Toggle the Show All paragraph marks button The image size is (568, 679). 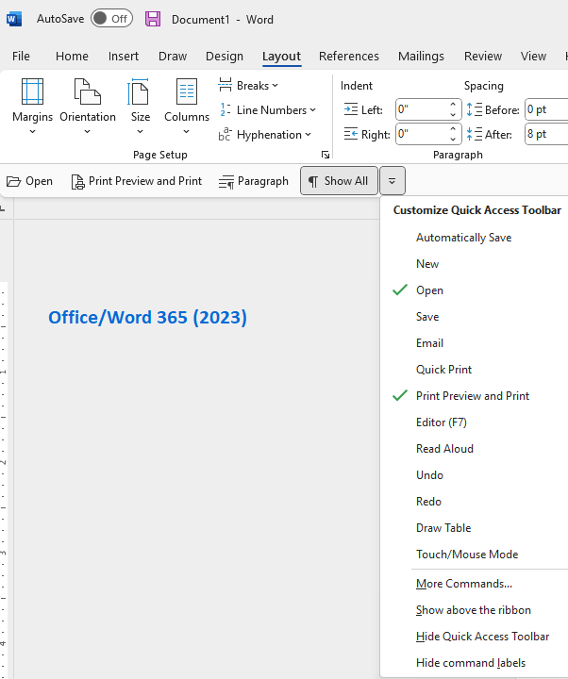[339, 181]
